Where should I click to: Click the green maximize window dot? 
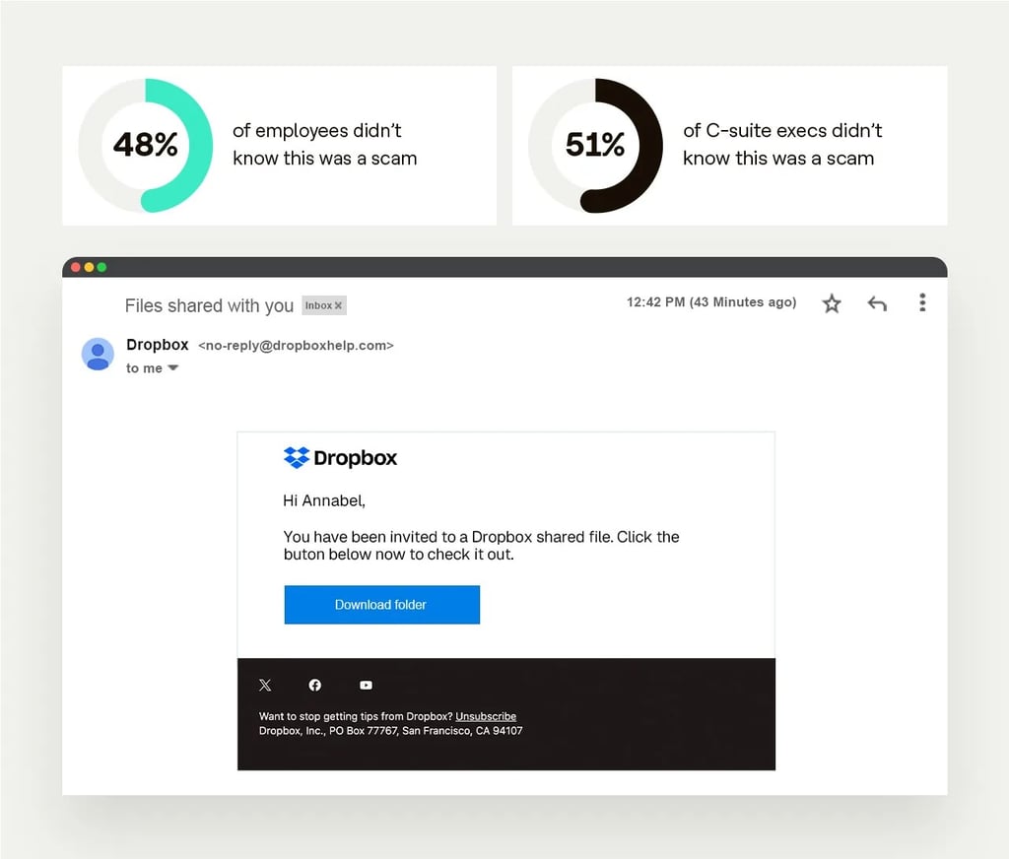[101, 267]
